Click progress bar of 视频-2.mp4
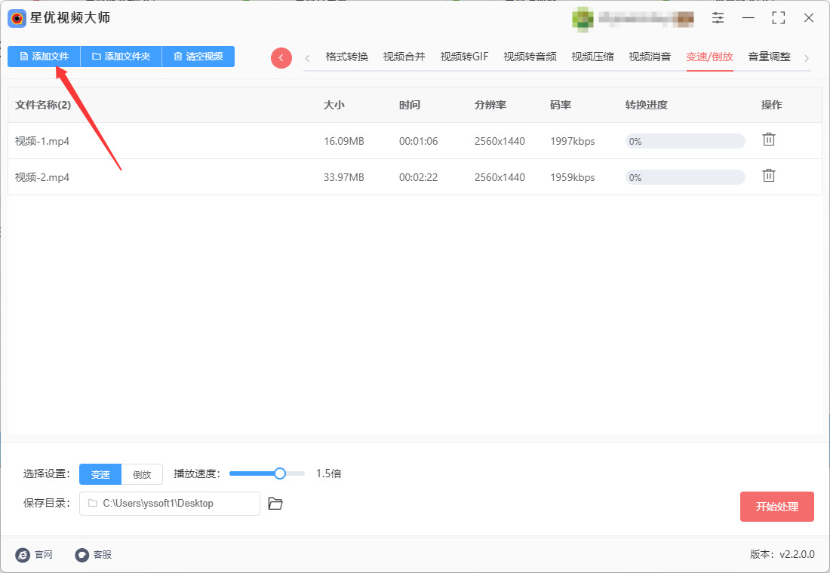 [x=685, y=177]
